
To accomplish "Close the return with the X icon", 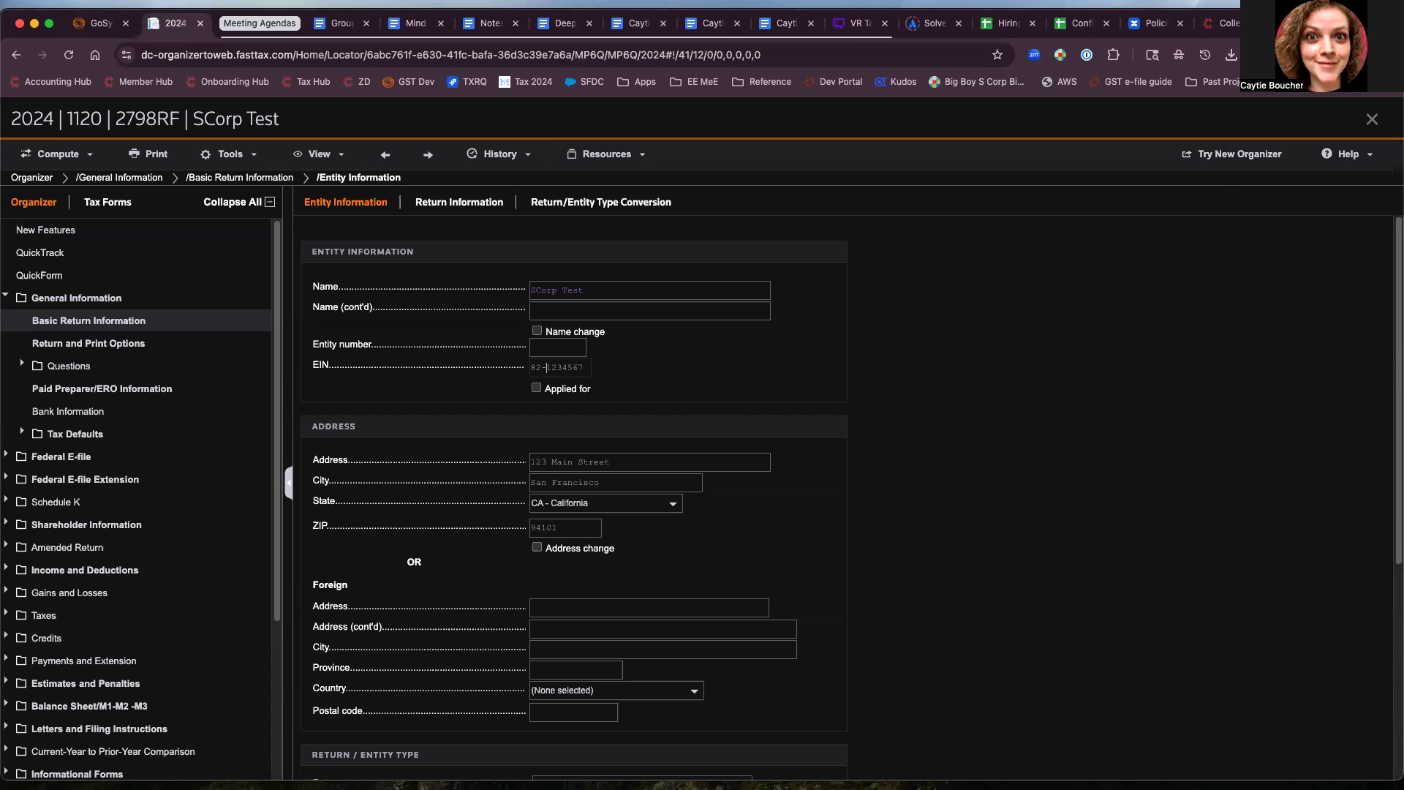I will [1372, 119].
